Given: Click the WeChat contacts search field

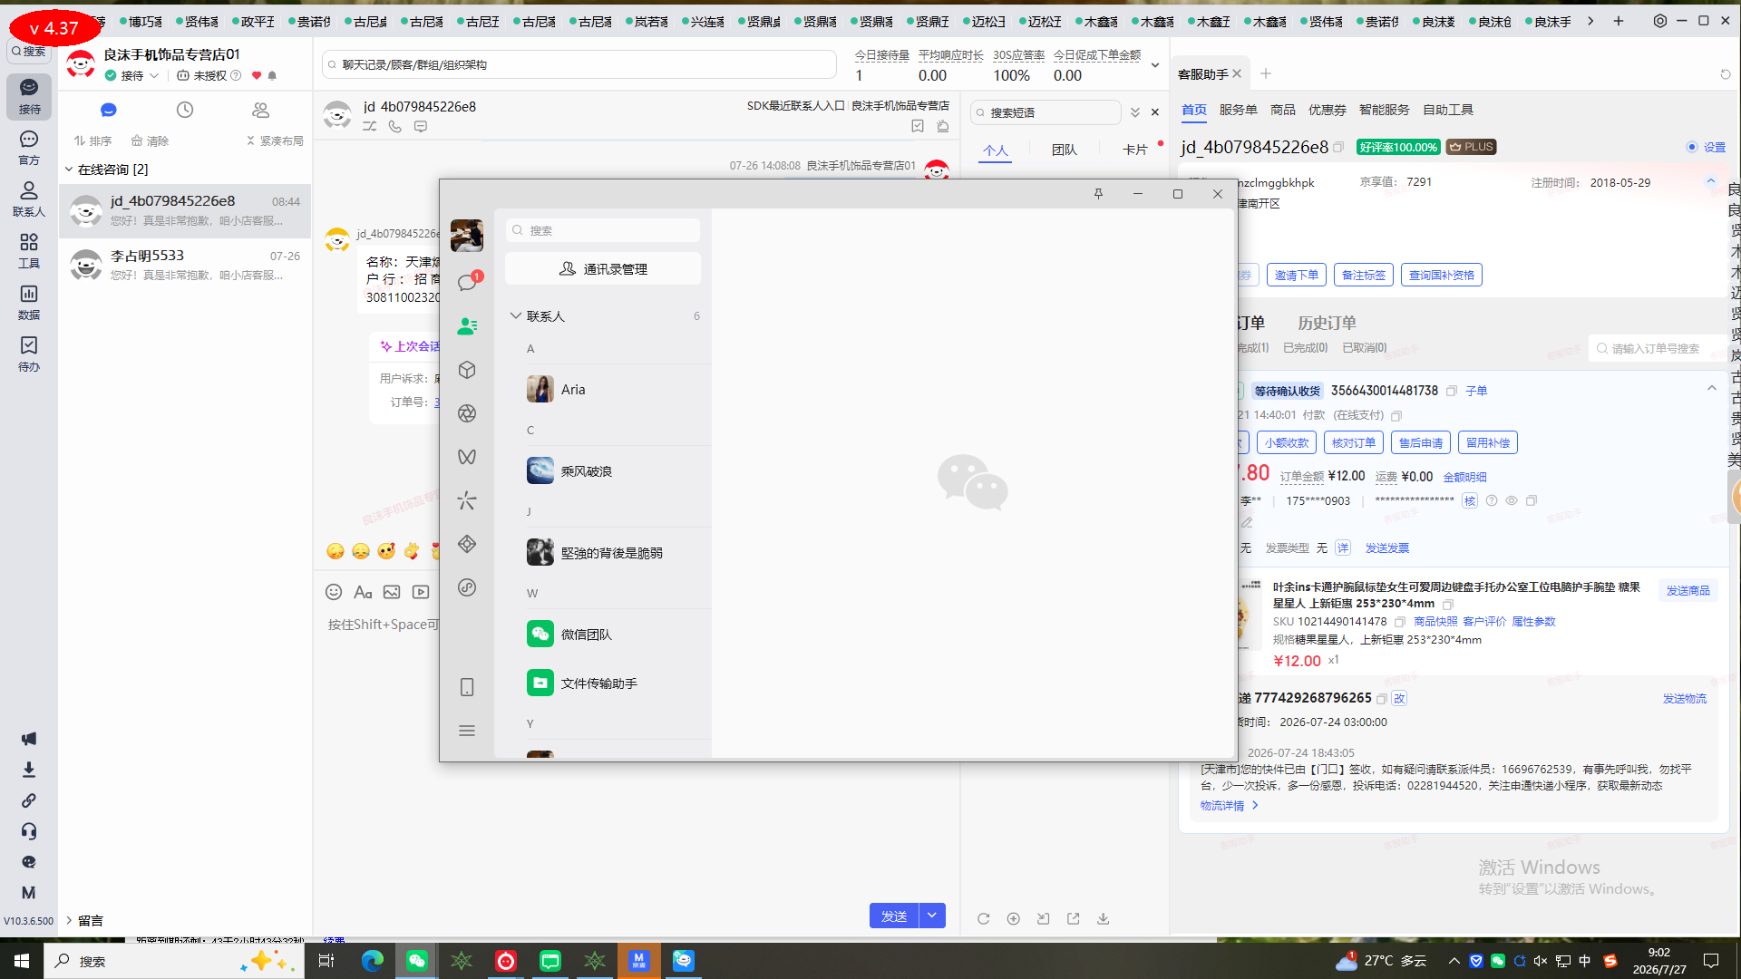Looking at the screenshot, I should click(x=603, y=230).
